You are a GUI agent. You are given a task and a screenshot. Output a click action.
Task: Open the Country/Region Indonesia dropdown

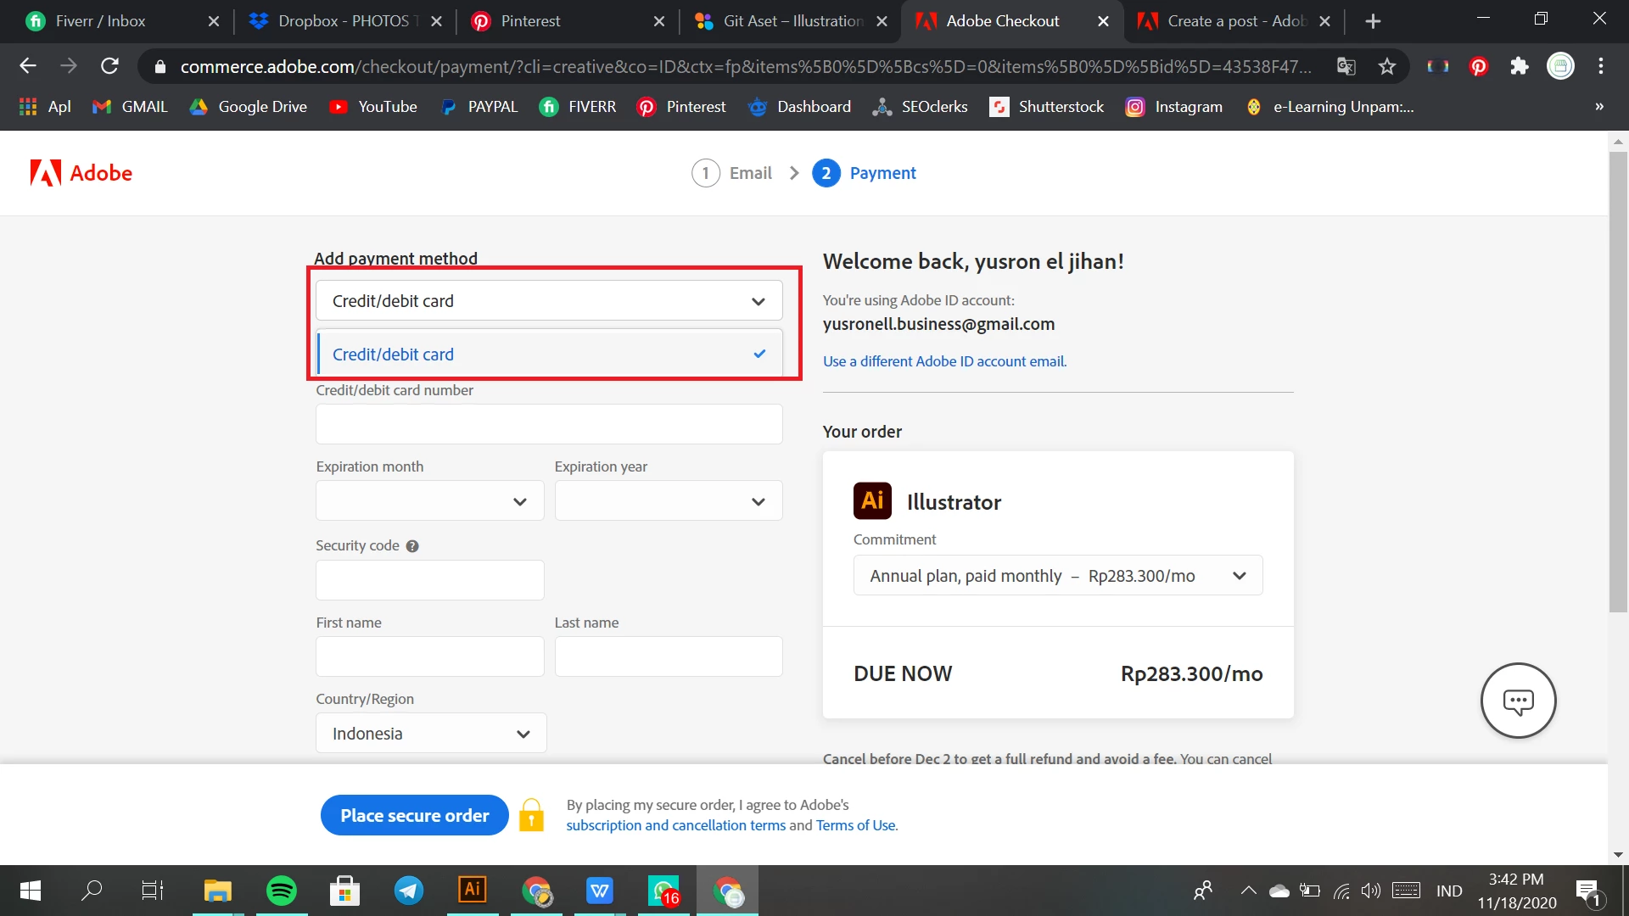point(431,734)
